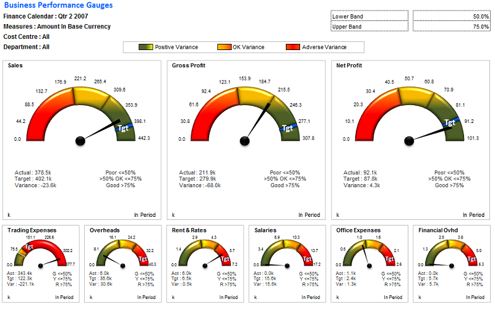This screenshot has height=312, width=495.
Task: Click the Gross Profit gauge Tgt marker
Action: pyautogui.click(x=287, y=129)
